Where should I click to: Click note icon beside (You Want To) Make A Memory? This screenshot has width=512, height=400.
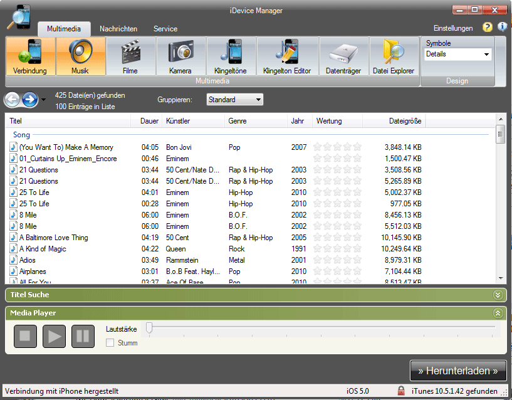click(13, 147)
